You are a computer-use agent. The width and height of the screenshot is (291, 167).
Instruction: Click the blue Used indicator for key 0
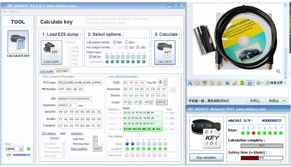[x=127, y=144]
